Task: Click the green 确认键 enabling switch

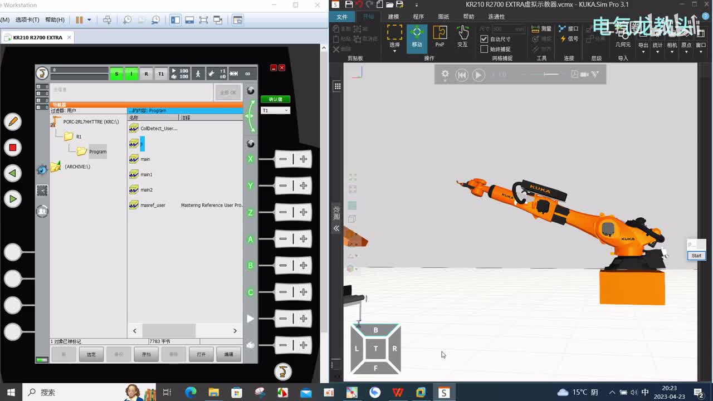Action: click(x=275, y=99)
